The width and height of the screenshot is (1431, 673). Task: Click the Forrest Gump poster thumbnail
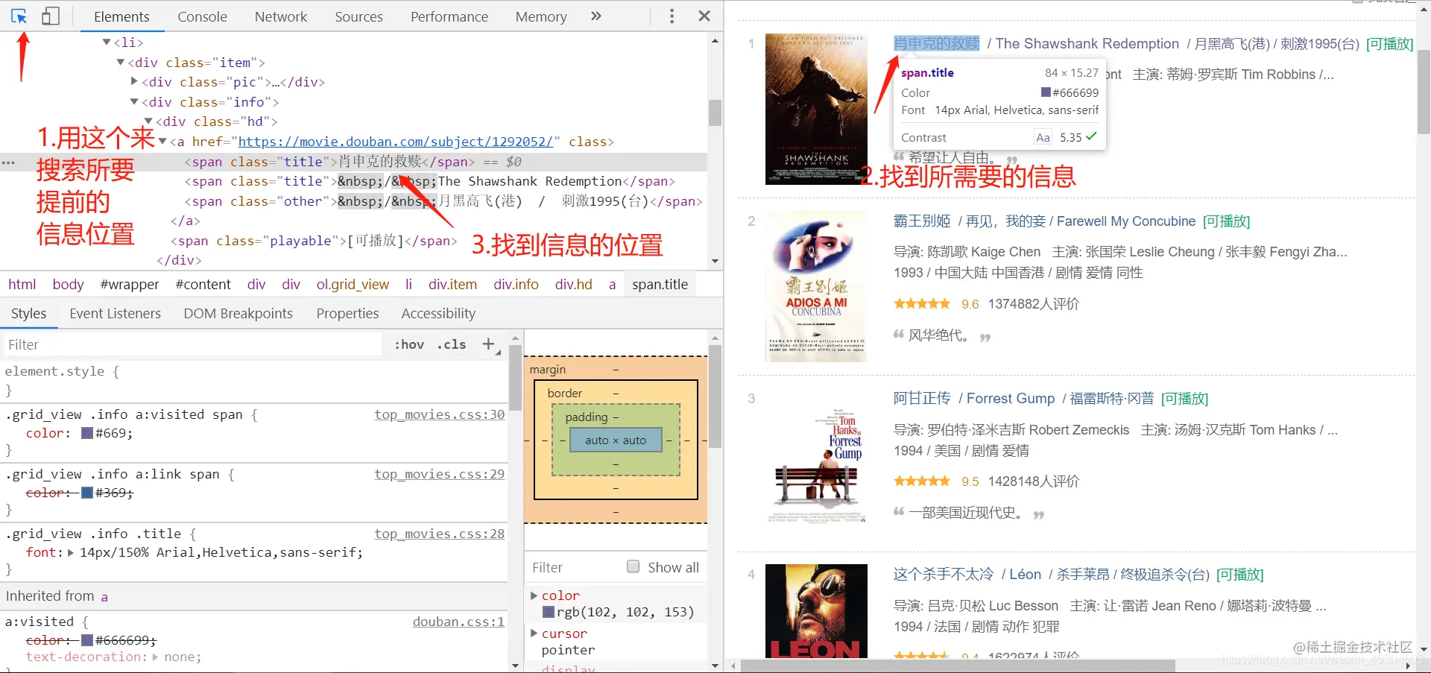tap(816, 464)
